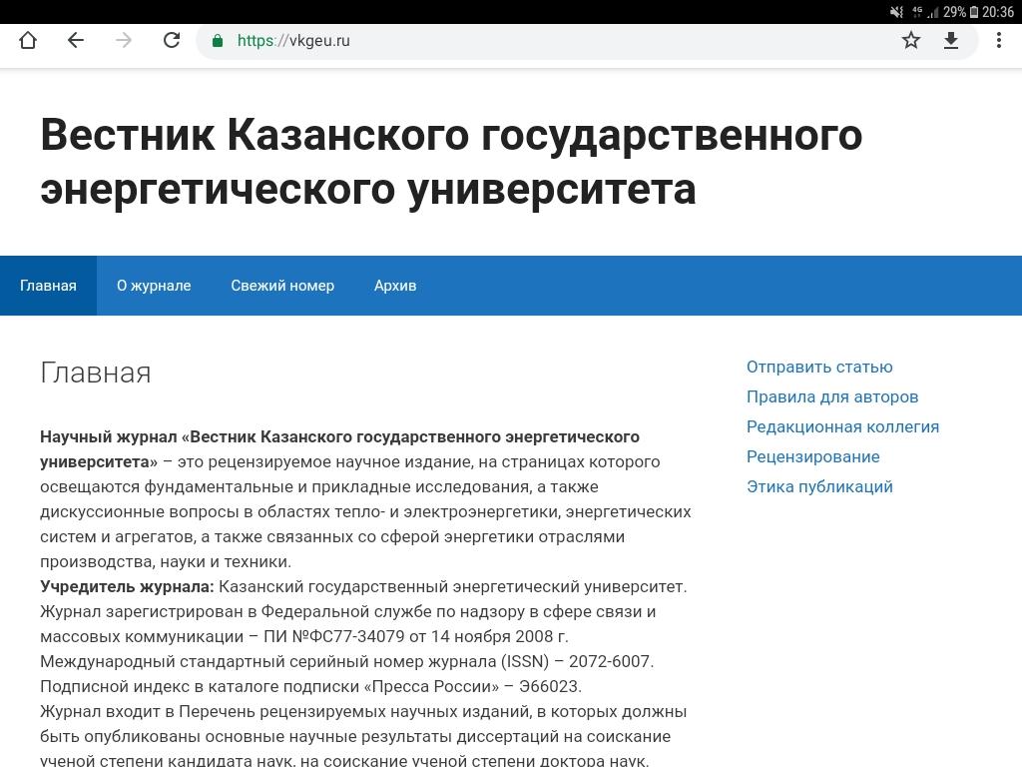Screen dimensions: 1022x767
Task: Select the Главная navigation tab
Action: click(x=48, y=286)
